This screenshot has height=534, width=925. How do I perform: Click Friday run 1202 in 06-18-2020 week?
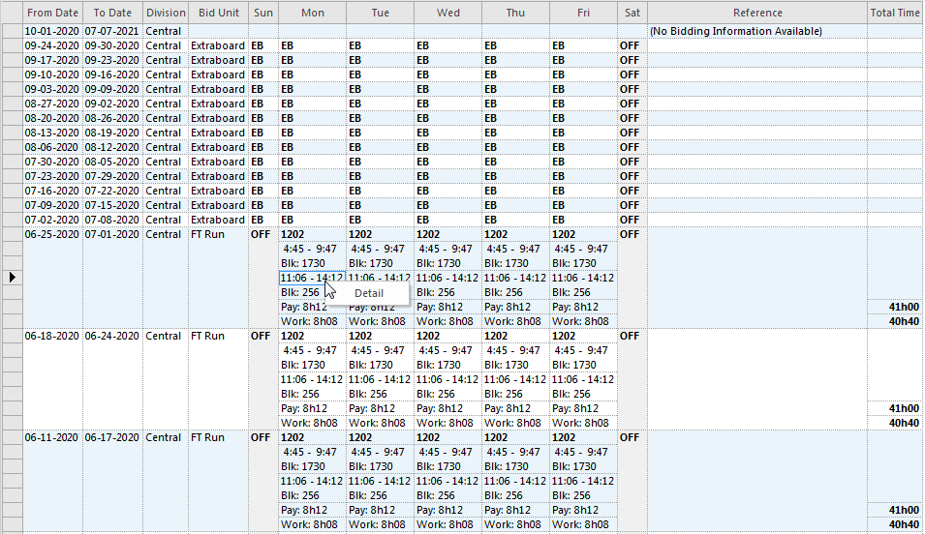[x=583, y=336]
